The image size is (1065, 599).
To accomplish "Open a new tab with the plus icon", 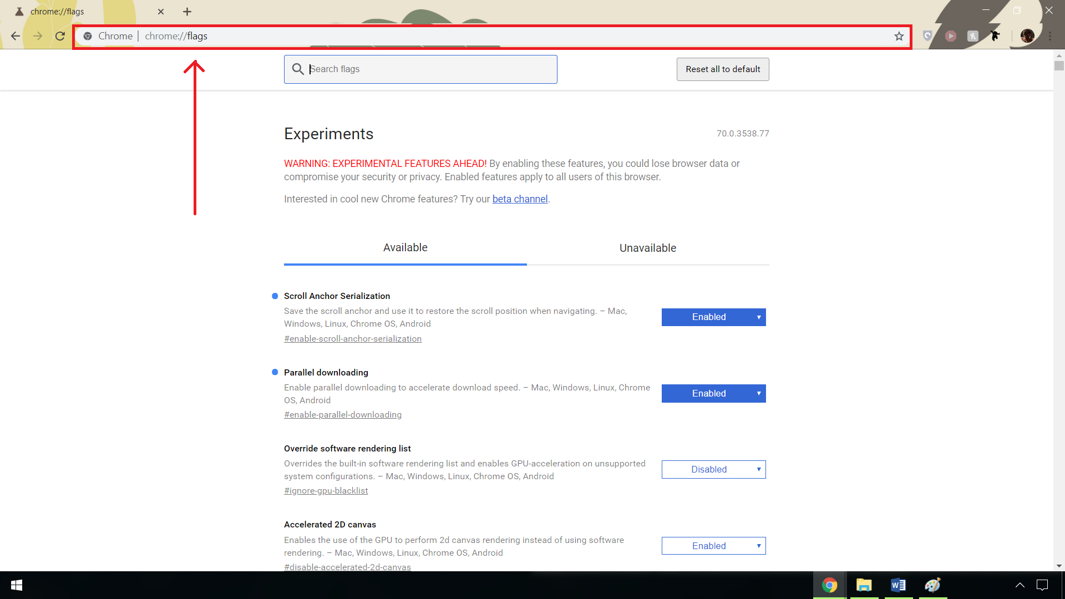I will point(187,12).
